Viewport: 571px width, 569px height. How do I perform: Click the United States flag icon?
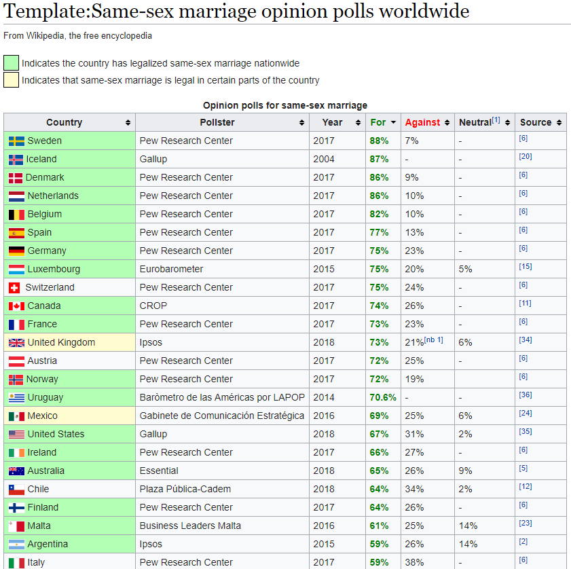[x=16, y=434]
